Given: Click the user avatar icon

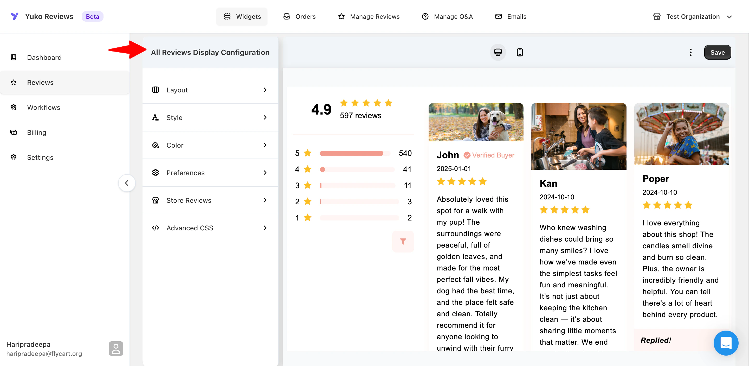Looking at the screenshot, I should [x=116, y=348].
